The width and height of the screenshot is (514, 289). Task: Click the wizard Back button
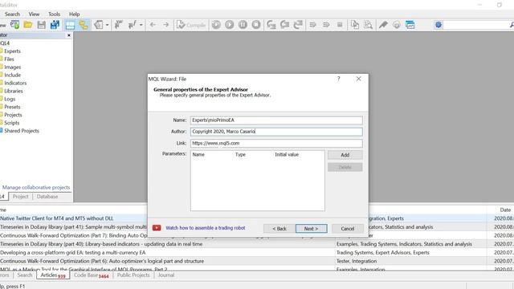(279, 228)
